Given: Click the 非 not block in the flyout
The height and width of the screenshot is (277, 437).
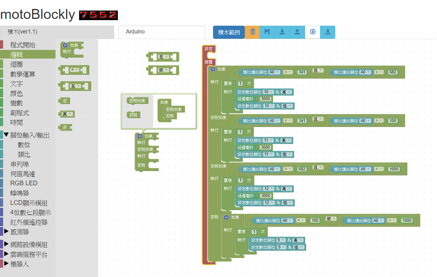Looking at the screenshot, I should (x=65, y=127).
